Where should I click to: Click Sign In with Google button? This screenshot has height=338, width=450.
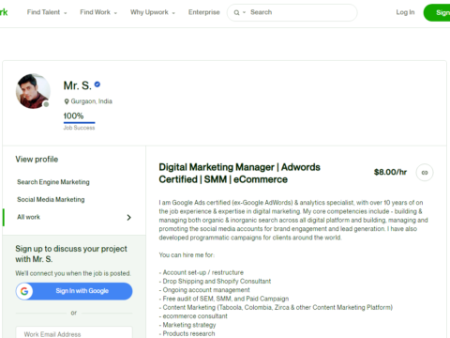coord(74,291)
